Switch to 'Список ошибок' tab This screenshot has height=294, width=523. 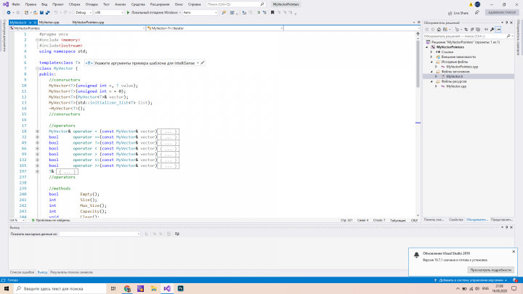22,272
